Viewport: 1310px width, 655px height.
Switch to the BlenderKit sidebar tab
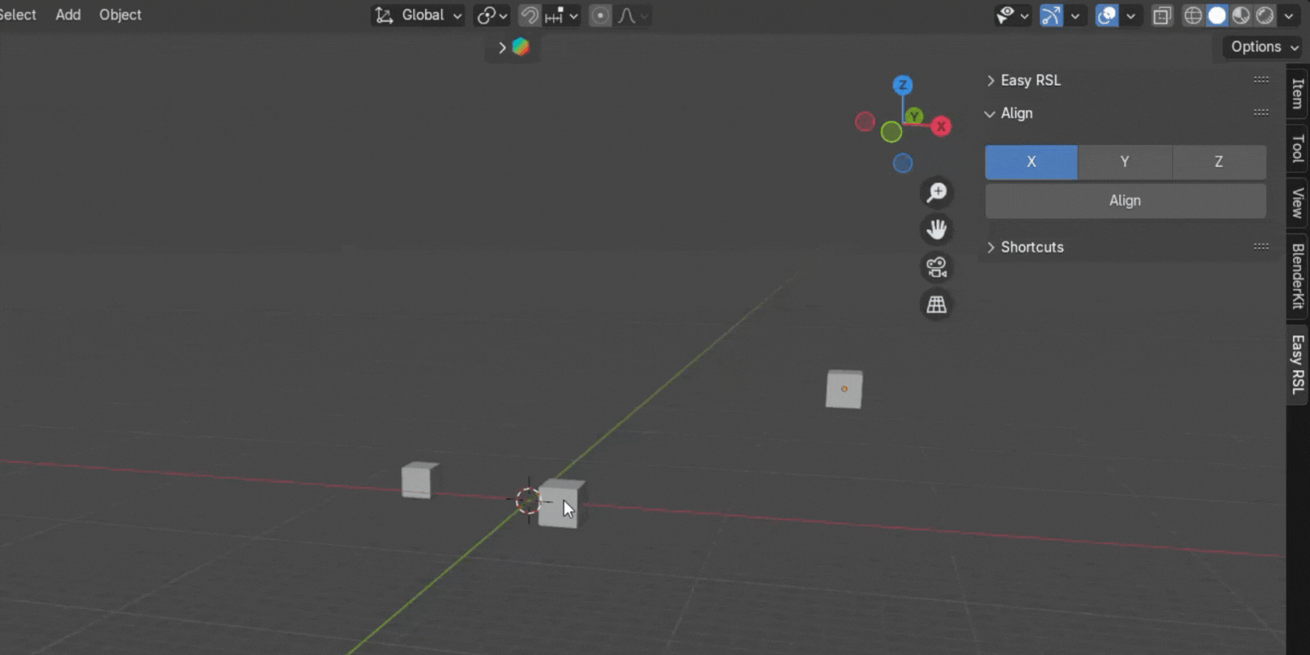(x=1298, y=277)
